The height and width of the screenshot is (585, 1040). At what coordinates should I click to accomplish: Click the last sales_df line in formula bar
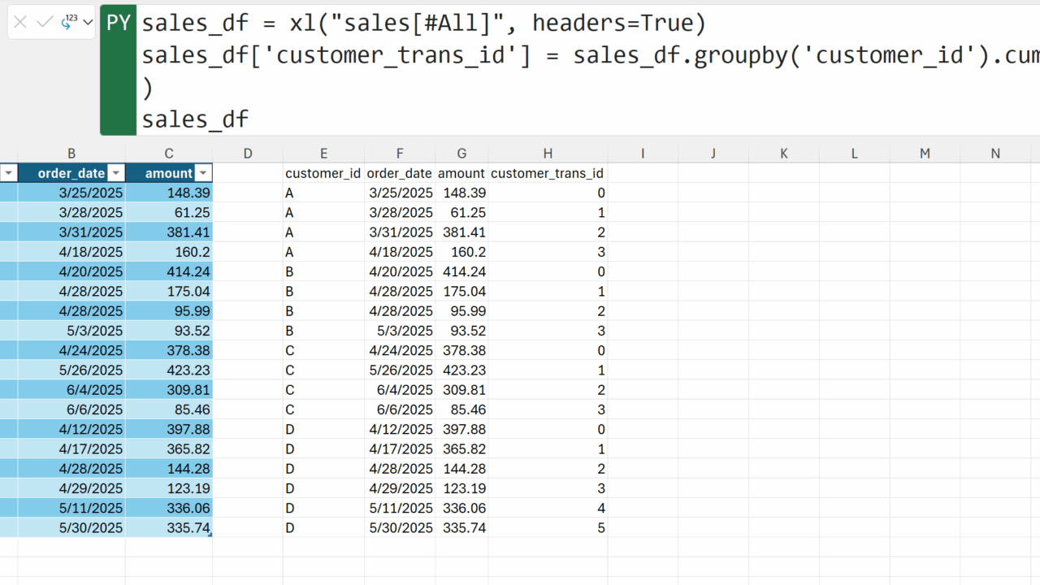pyautogui.click(x=196, y=119)
